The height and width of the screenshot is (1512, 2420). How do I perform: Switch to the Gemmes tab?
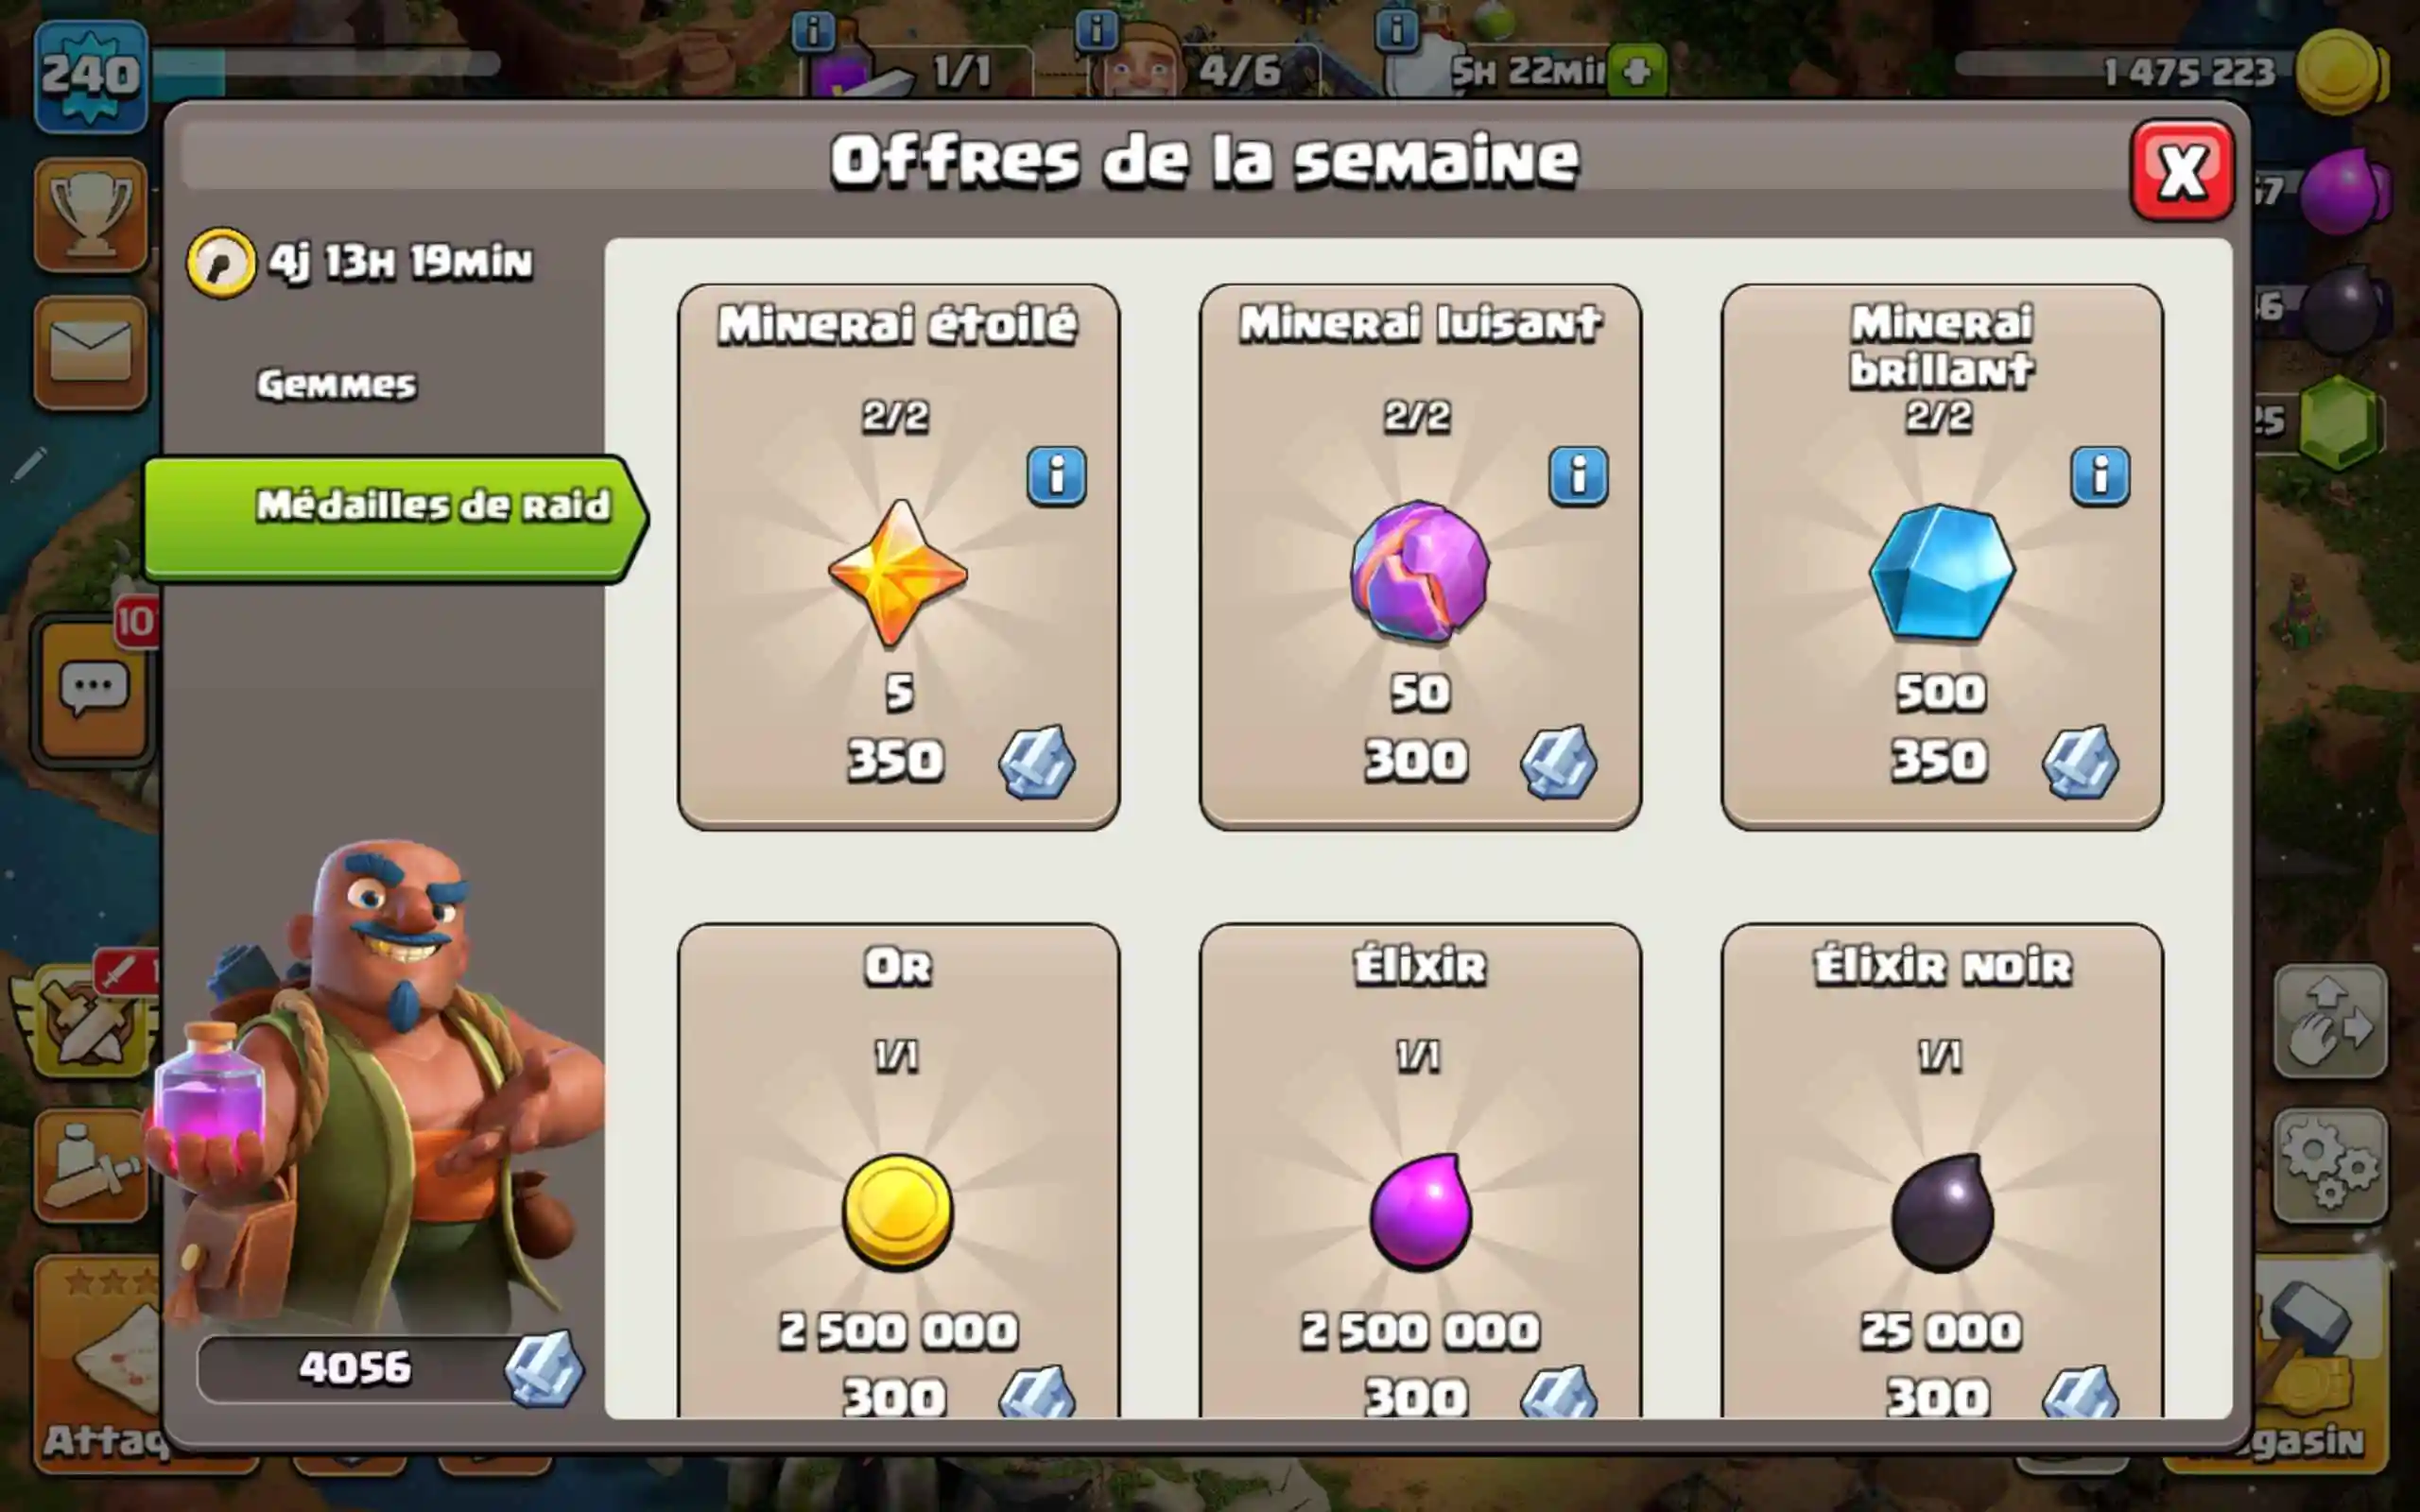click(x=337, y=385)
